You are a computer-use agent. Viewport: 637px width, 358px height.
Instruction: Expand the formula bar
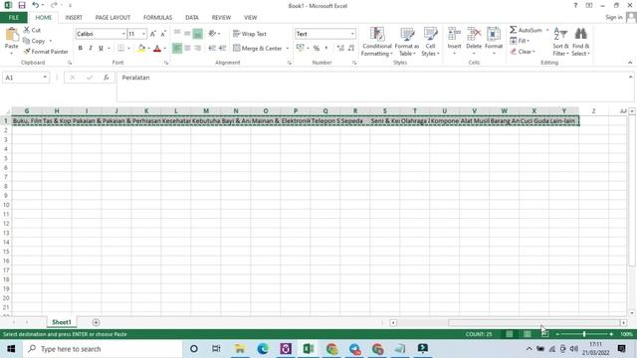tap(630, 77)
